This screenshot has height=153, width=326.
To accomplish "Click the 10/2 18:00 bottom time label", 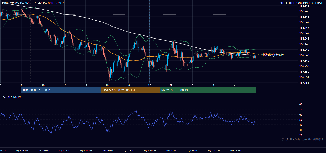I will tap(128, 151).
